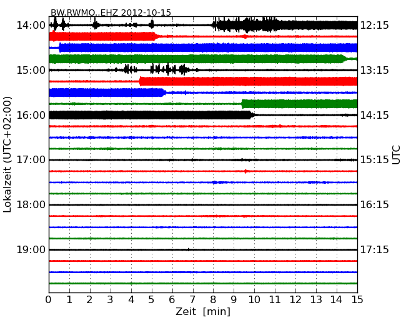The image size is (406, 325).
Task: Click the black seismogram trace at 19:00
Action: 203,249
